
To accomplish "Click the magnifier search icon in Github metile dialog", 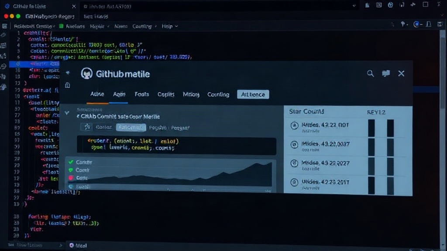I will click(370, 74).
